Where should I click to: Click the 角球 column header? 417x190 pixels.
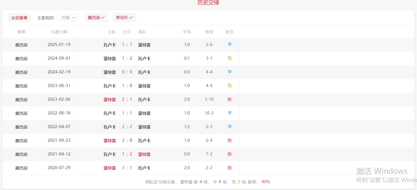tap(209, 32)
